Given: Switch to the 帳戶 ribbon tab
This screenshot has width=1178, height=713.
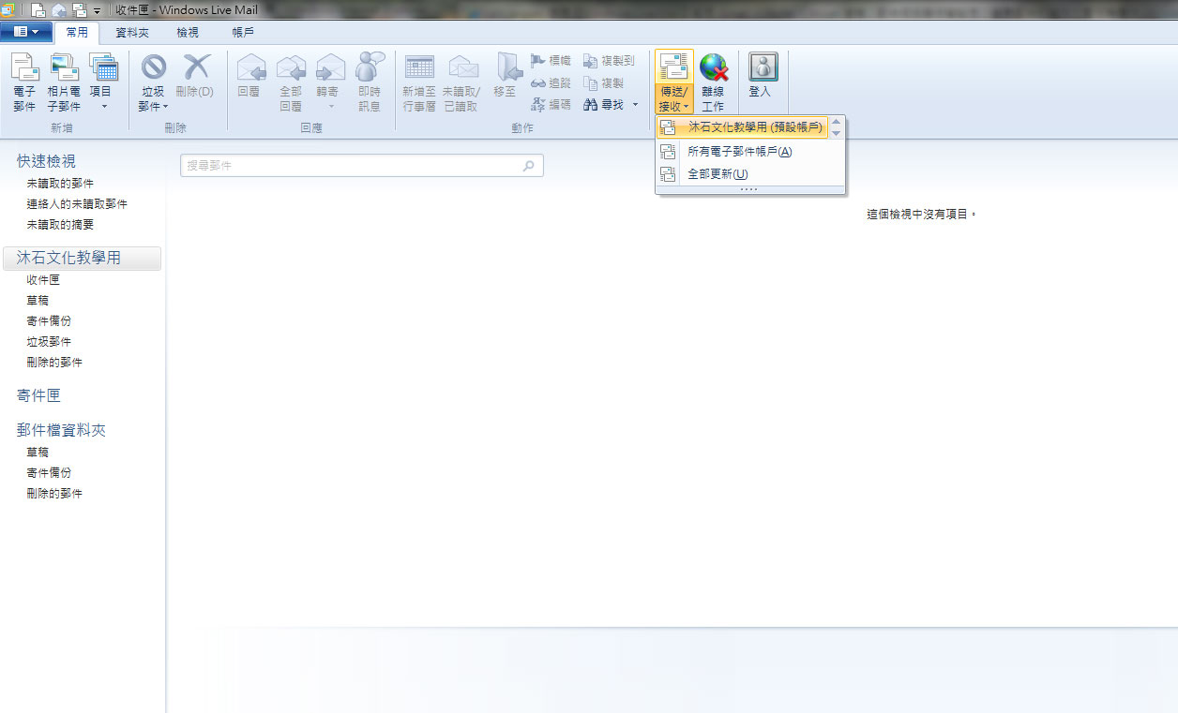Looking at the screenshot, I should [243, 32].
